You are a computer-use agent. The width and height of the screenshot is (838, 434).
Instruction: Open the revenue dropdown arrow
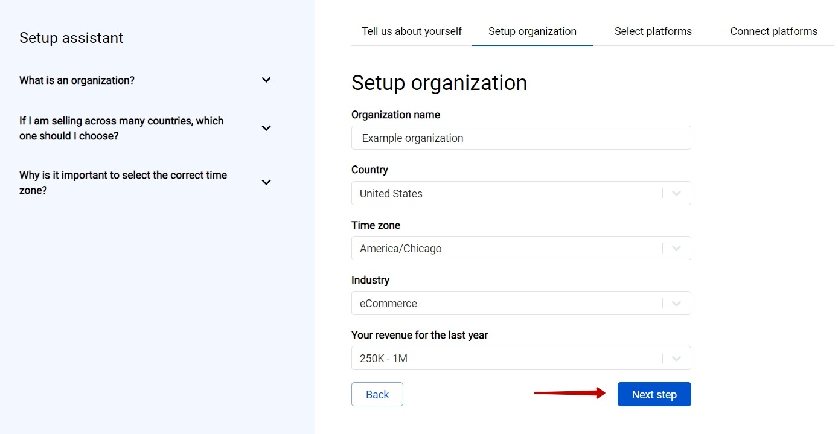coord(676,358)
